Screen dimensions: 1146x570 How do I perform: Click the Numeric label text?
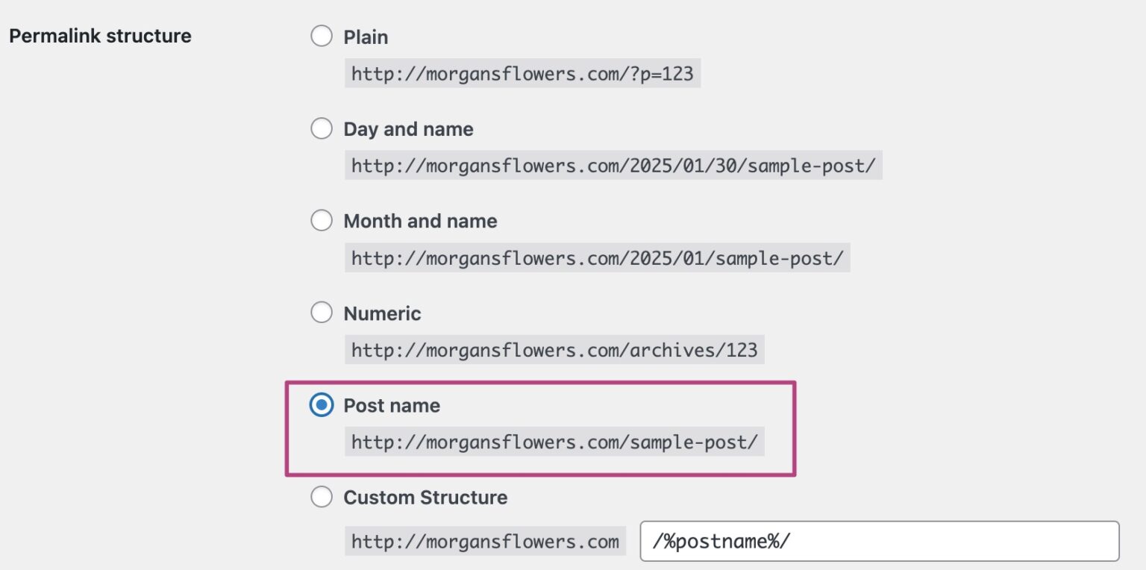coord(381,313)
